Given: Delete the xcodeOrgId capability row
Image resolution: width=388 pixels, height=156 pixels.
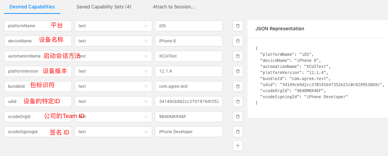Looking at the screenshot, I should (x=238, y=117).
